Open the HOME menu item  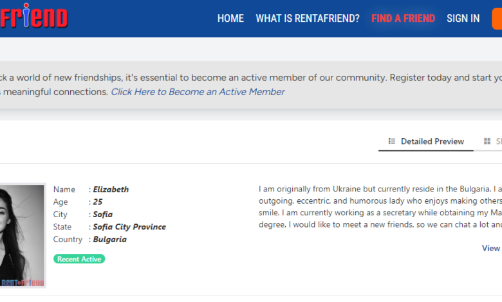tap(230, 19)
